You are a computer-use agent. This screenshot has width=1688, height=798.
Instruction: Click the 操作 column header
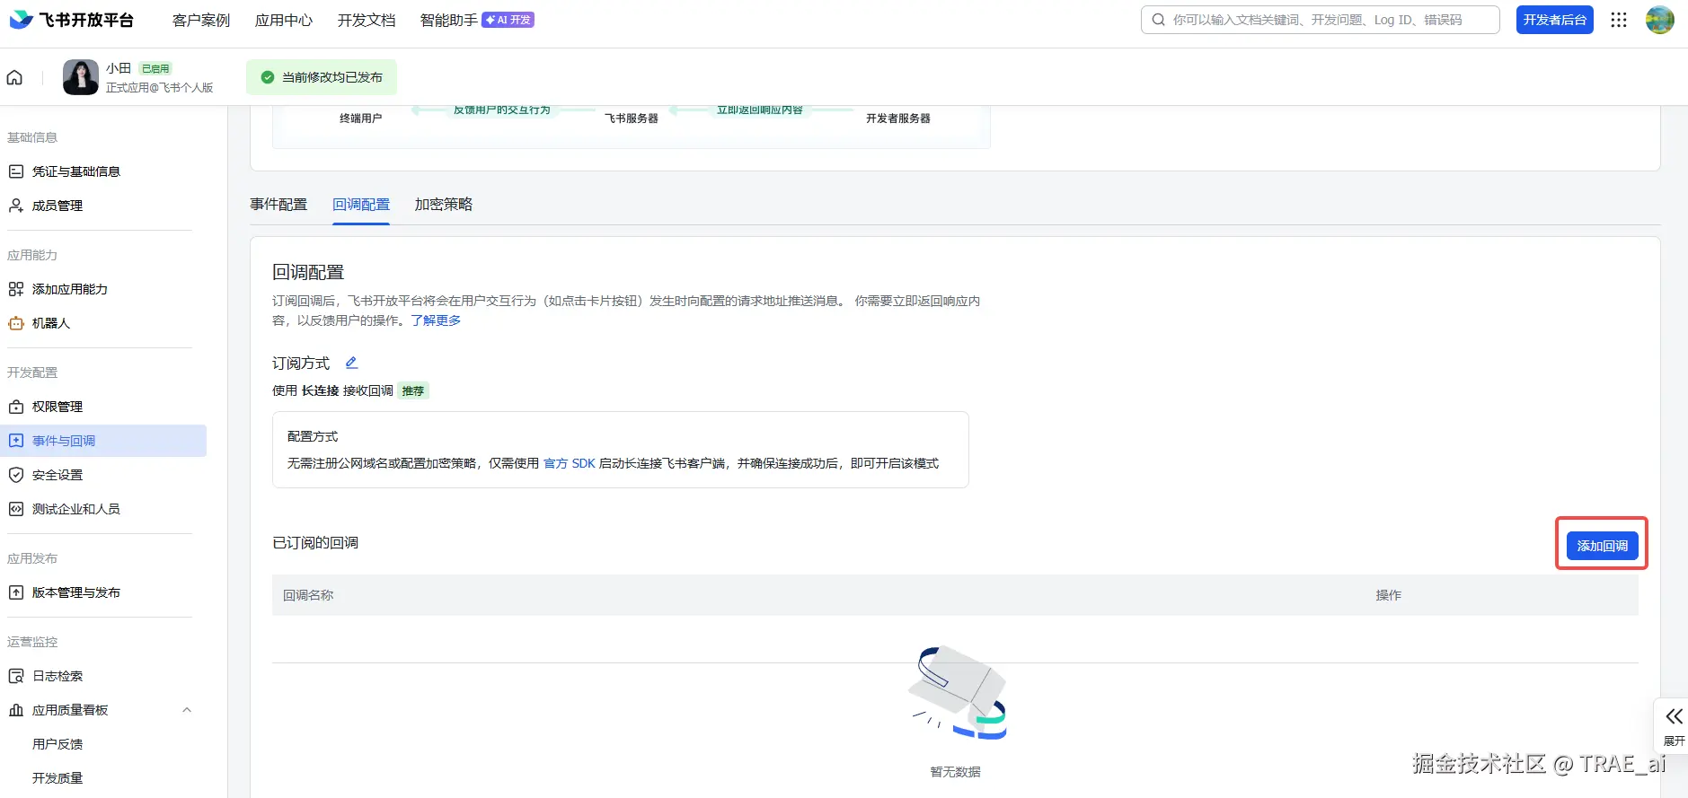[1389, 595]
